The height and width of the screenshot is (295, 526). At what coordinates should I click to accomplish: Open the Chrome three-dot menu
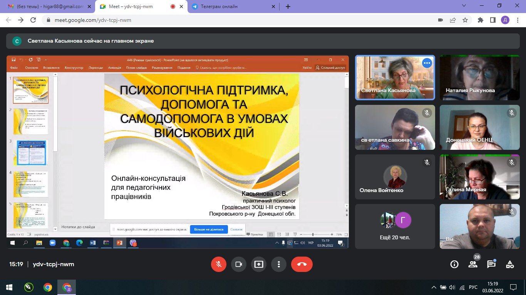pos(517,20)
